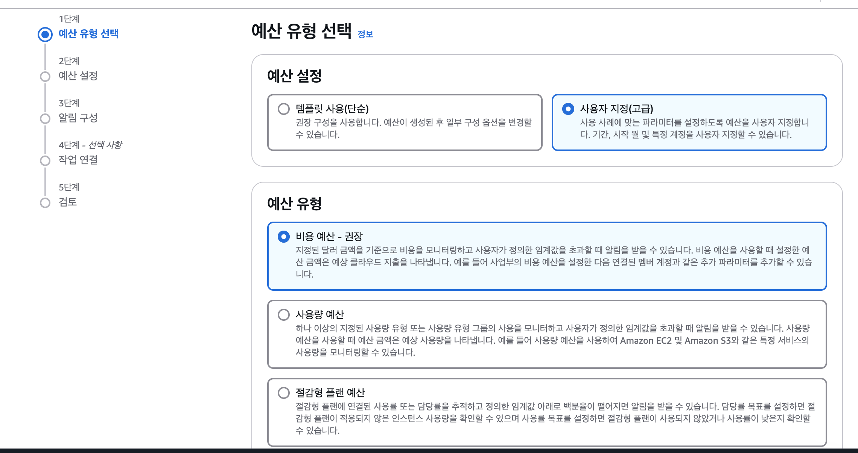Click 절감형 플랜 예산 card description
This screenshot has width=858, height=453.
pos(555,418)
